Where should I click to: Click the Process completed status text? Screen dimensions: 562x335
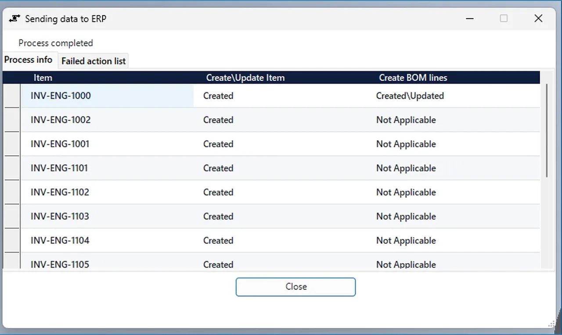point(56,43)
